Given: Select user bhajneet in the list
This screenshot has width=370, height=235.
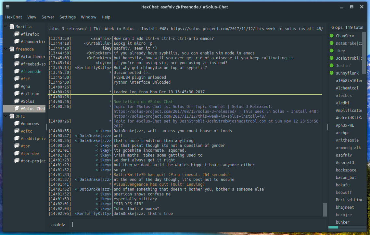Looking at the screenshot, I should click(x=345, y=207).
